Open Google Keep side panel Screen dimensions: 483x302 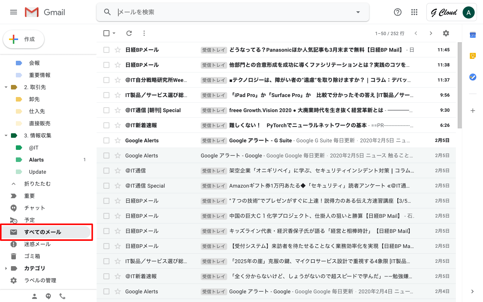pos(472,56)
